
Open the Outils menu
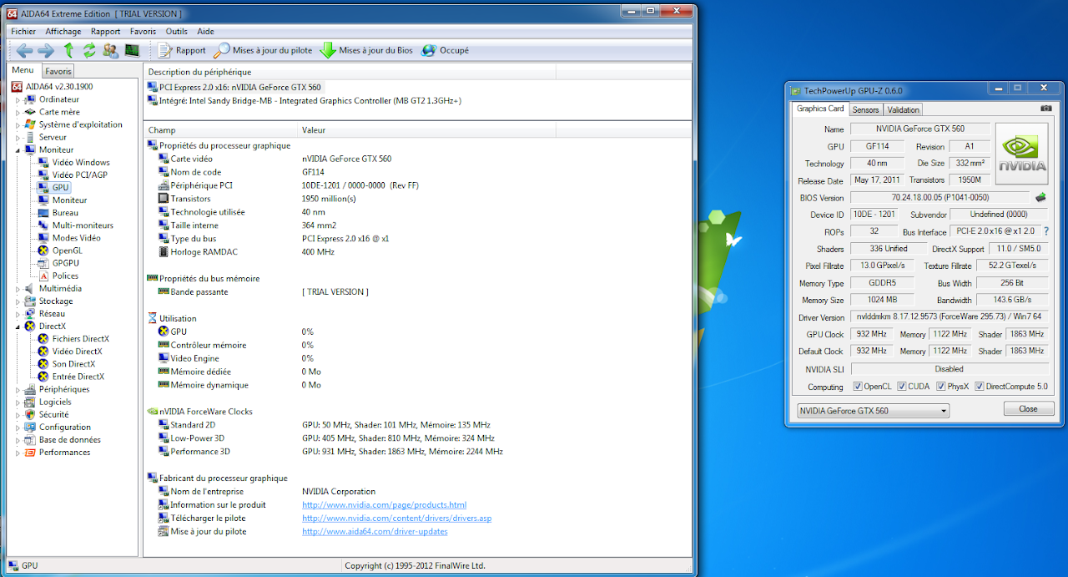[177, 32]
